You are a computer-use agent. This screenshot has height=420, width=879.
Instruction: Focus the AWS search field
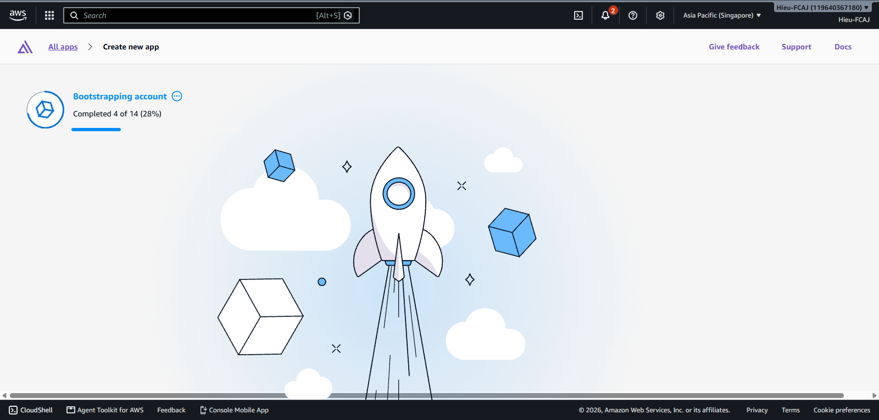pos(212,15)
